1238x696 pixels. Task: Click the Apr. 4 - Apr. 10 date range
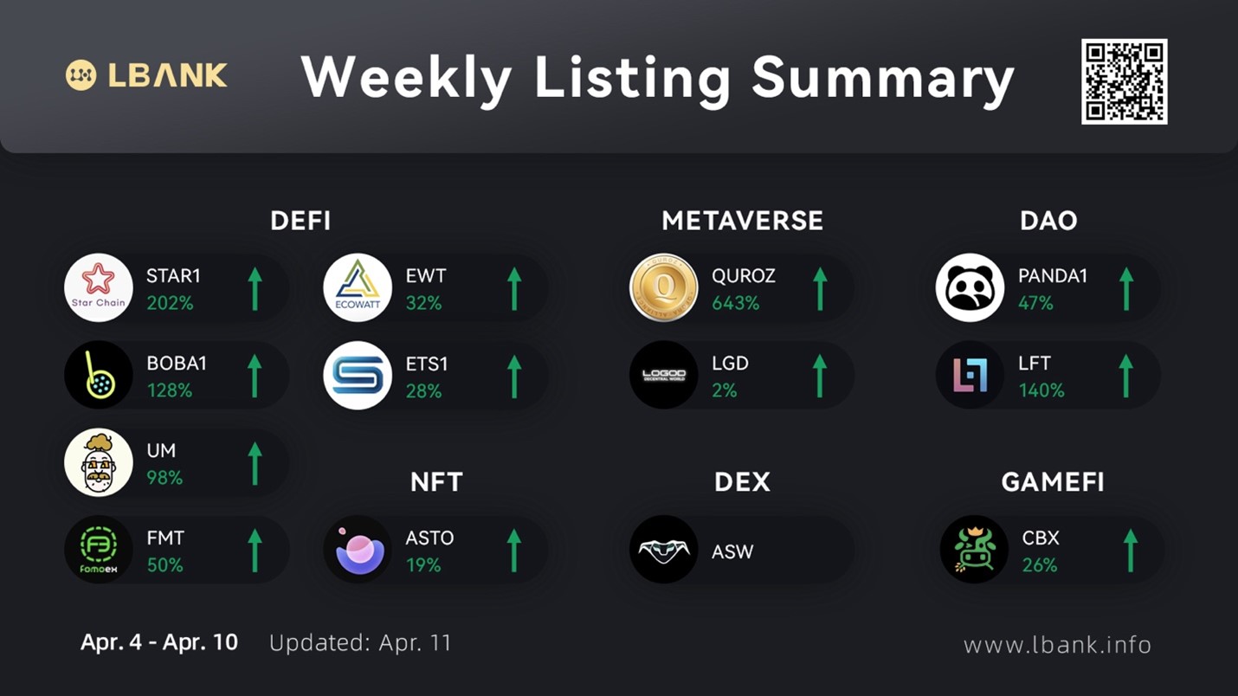(159, 642)
